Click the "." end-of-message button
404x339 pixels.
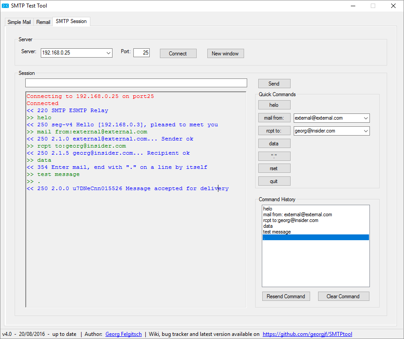coord(274,156)
